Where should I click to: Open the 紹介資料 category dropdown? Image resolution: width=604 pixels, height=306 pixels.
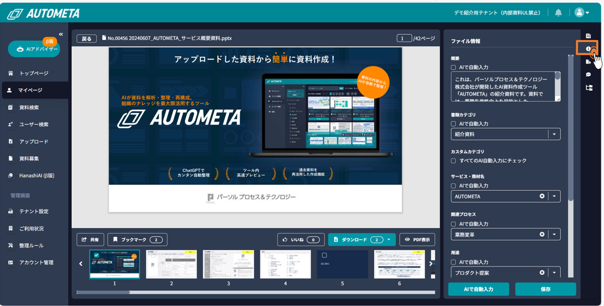click(x=505, y=135)
